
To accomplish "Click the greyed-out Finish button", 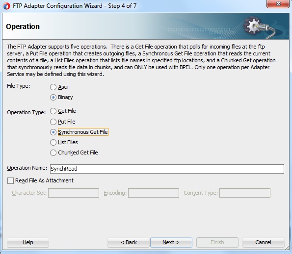I will tap(217, 242).
